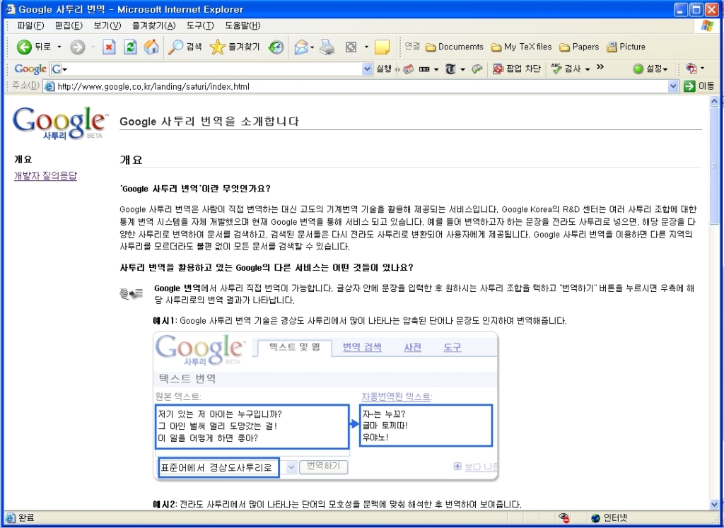Expand the Google toolbar search box dropdown
The width and height of the screenshot is (724, 528).
[x=368, y=69]
